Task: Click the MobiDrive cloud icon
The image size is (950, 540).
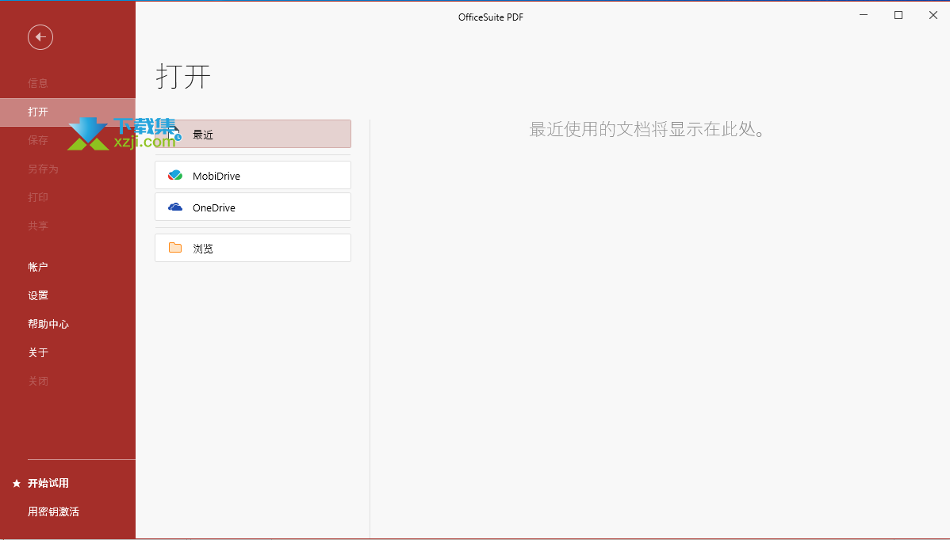Action: [x=175, y=175]
